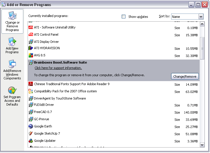Viewport: 210px width, 153px height.
Task: Click the 15.38MB size of ATI Control Panel
Action: click(192, 35)
